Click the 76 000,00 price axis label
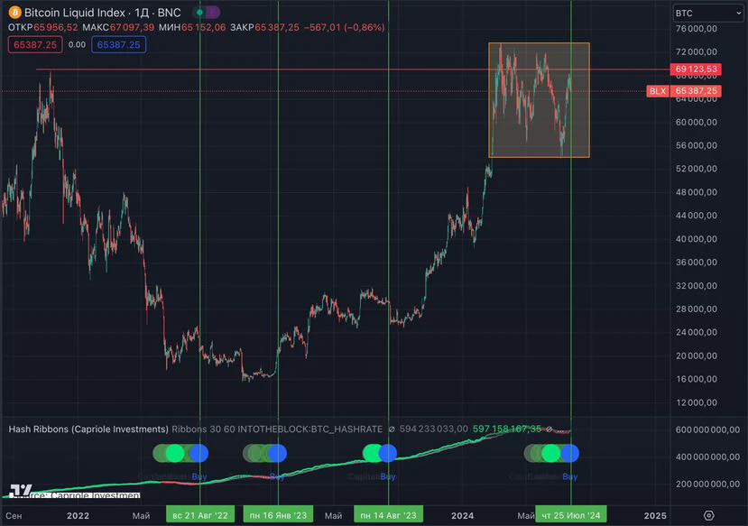 point(696,29)
